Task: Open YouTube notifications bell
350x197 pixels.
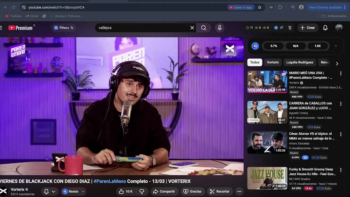Action: tap(325, 28)
